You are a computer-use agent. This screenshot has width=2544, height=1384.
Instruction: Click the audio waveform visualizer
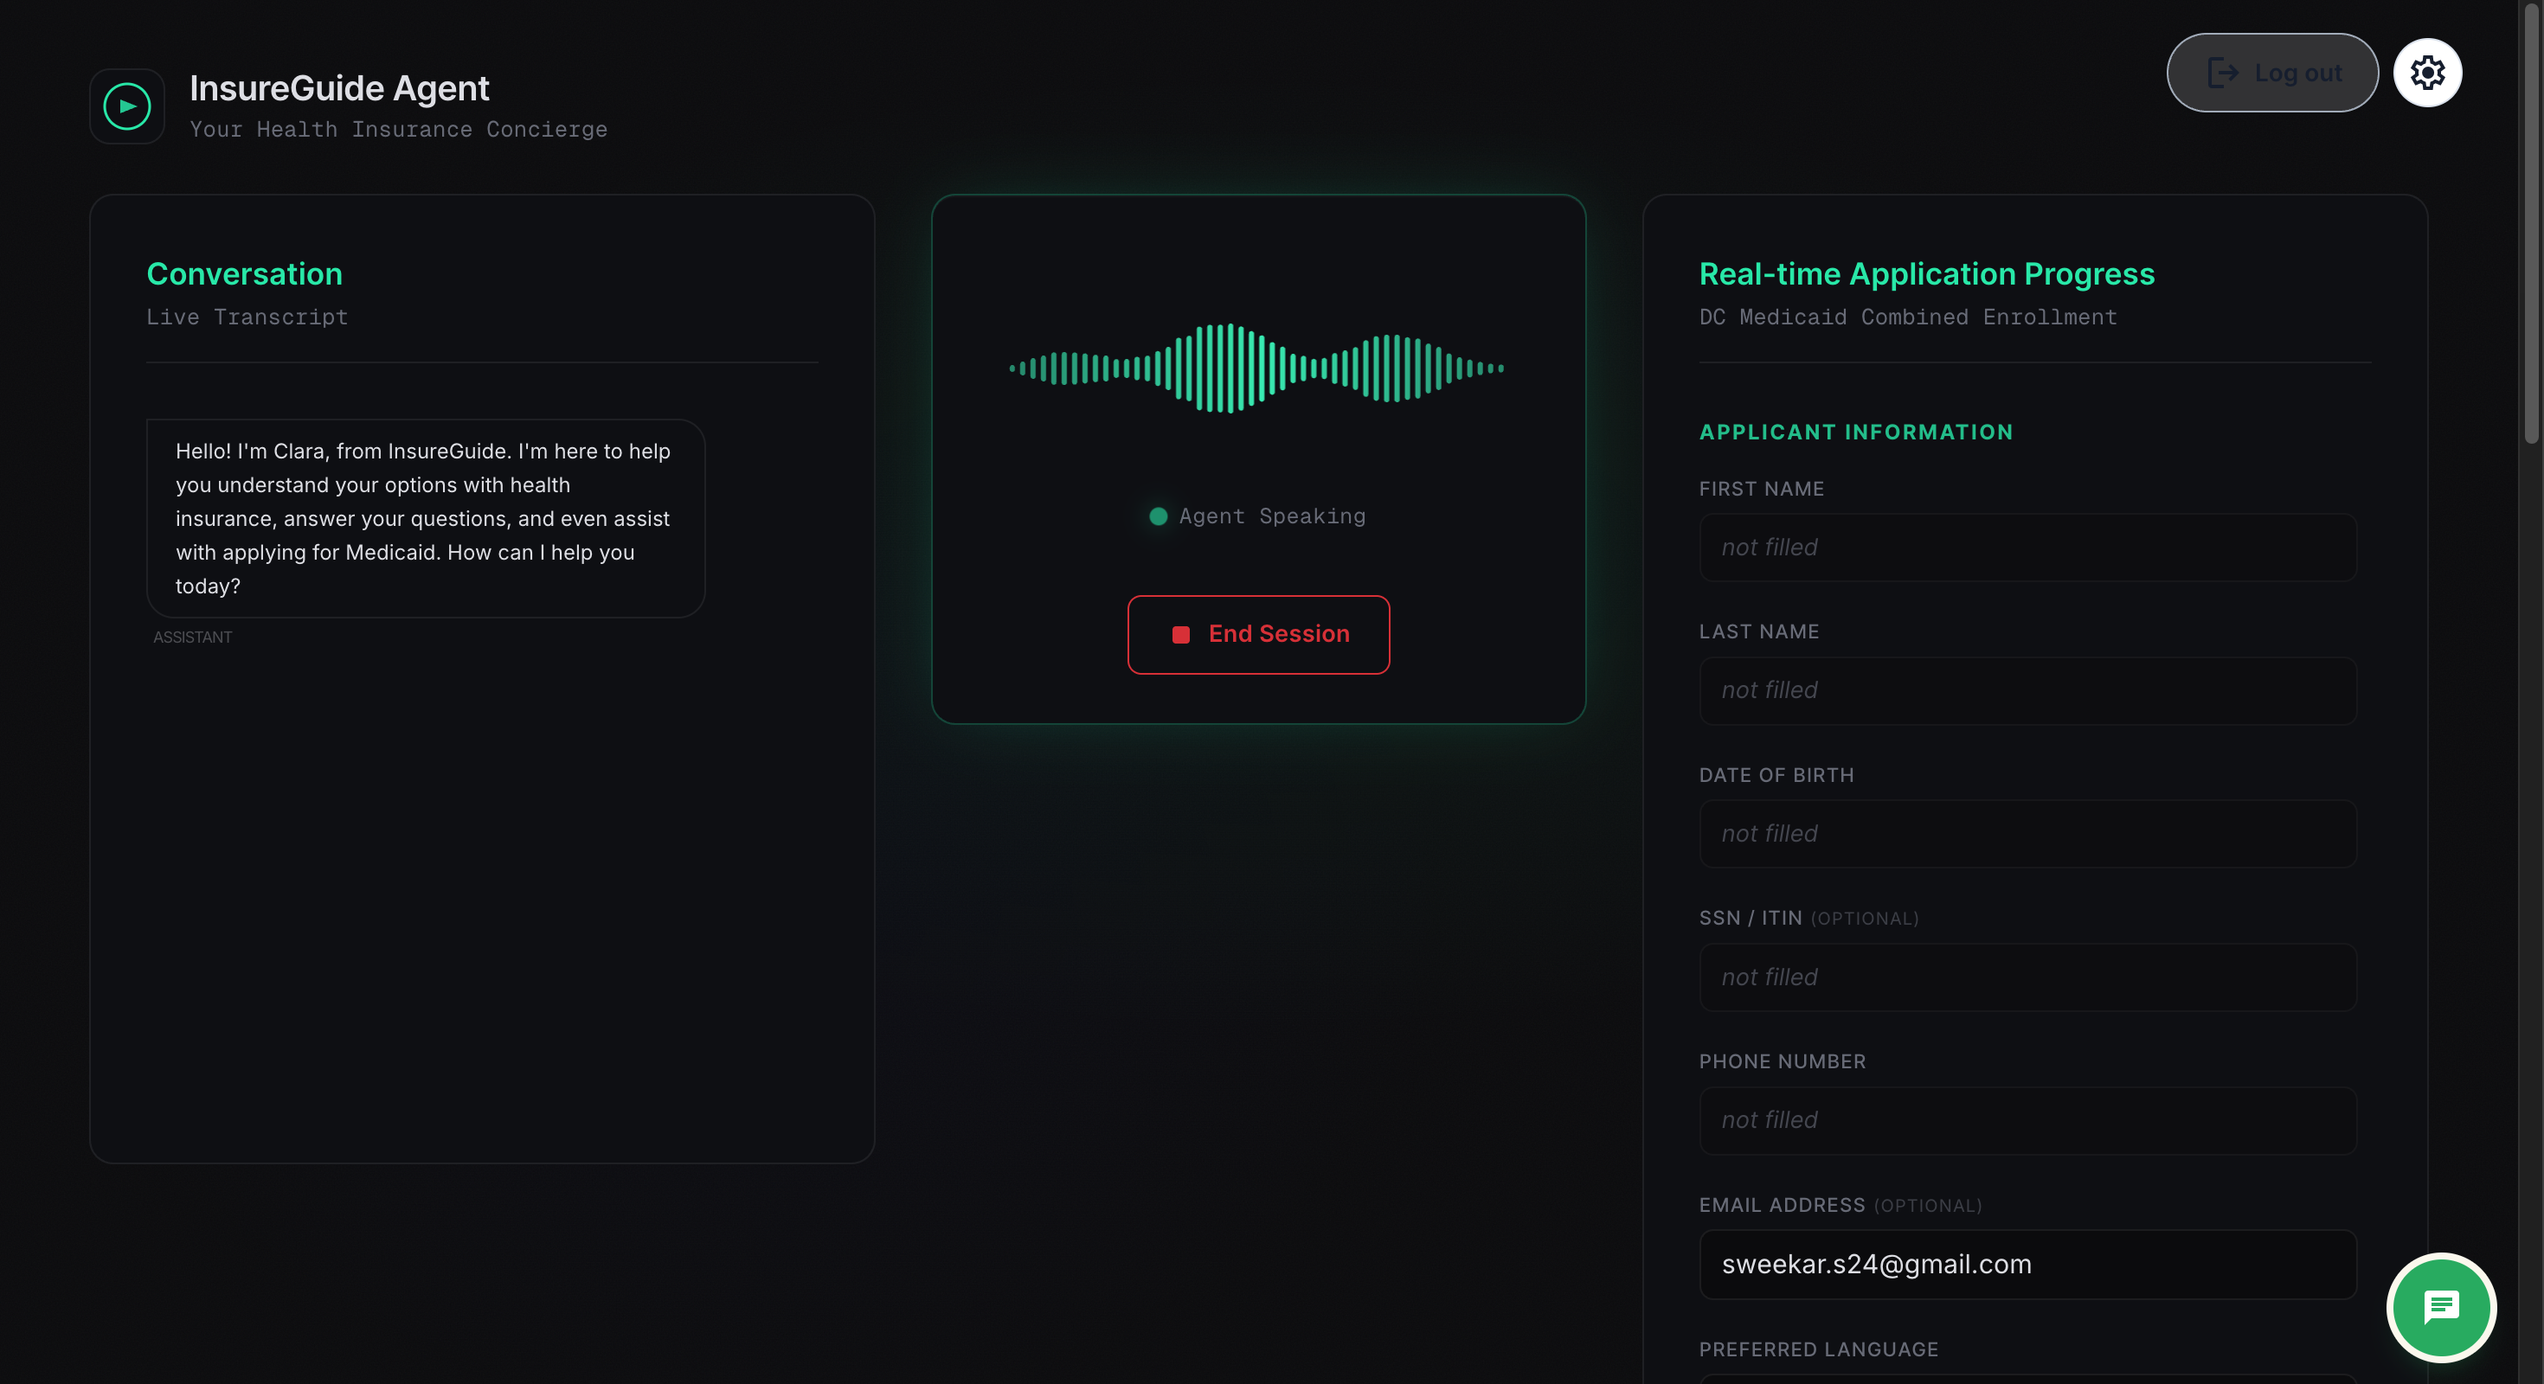[1256, 368]
